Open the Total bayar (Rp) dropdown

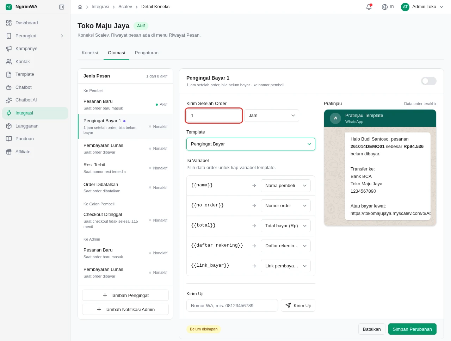[286, 226]
